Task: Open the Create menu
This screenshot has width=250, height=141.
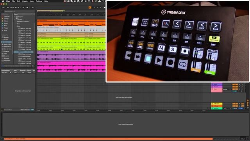Action: point(25,1)
